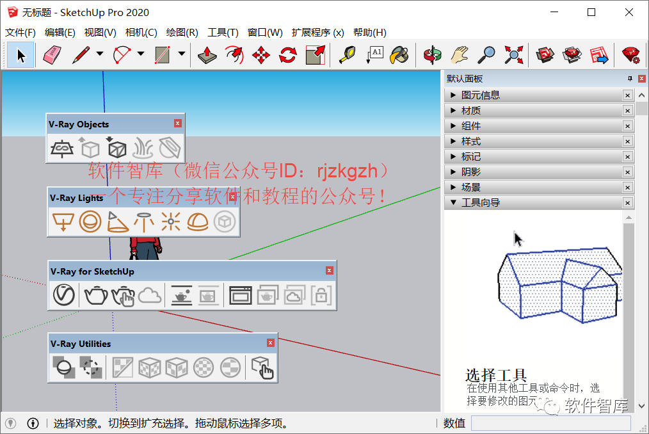The image size is (649, 434).
Task: Pin the 默认面板 tray
Action: 630,79
